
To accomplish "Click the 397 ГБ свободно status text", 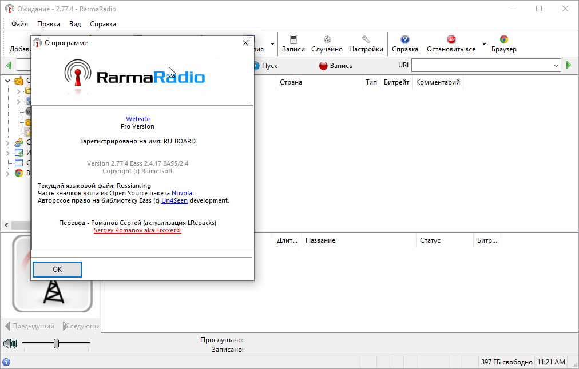I will [507, 362].
